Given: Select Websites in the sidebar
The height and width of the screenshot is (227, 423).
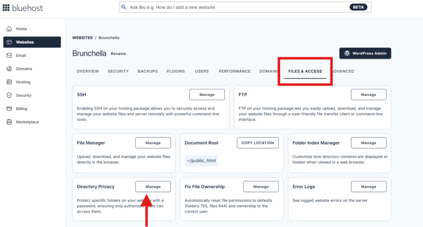Looking at the screenshot, I should (32, 42).
